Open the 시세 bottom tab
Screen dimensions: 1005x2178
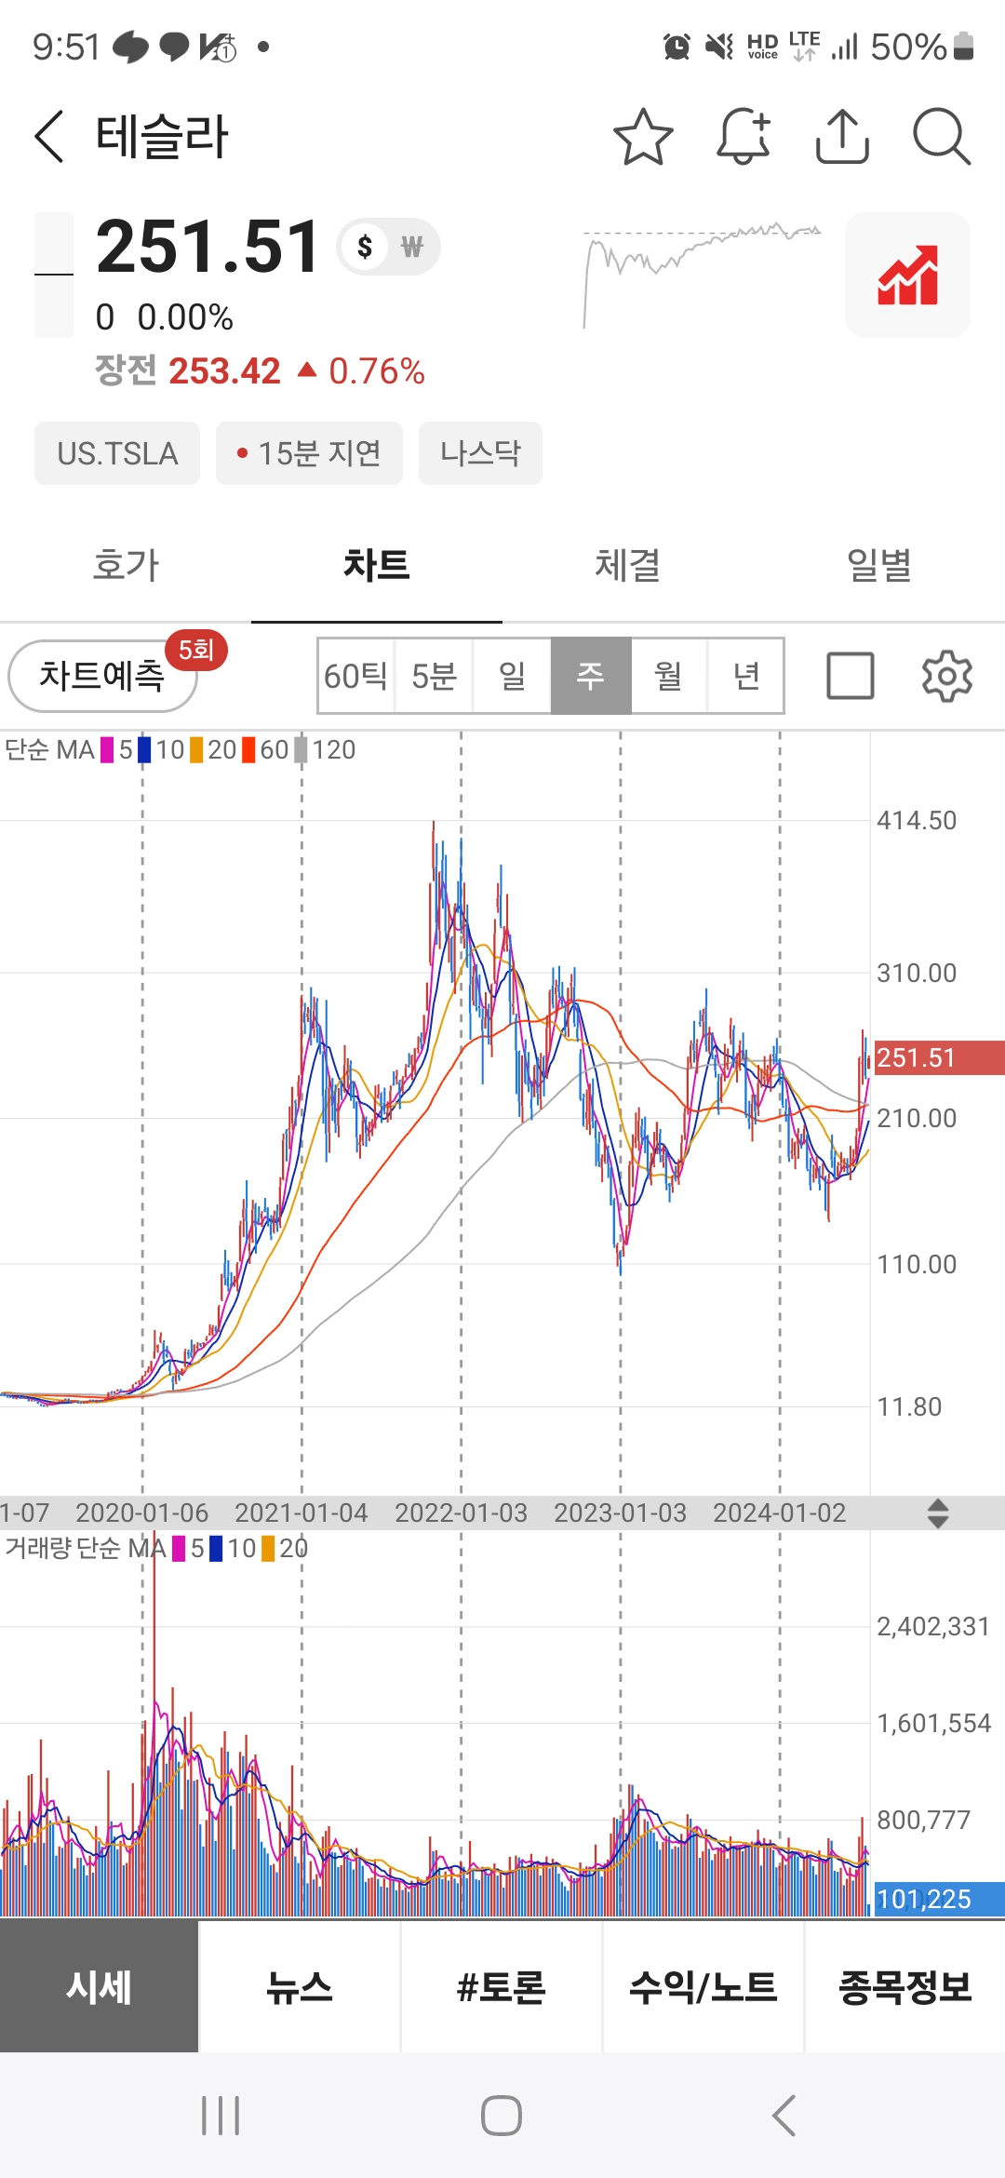(x=99, y=1987)
